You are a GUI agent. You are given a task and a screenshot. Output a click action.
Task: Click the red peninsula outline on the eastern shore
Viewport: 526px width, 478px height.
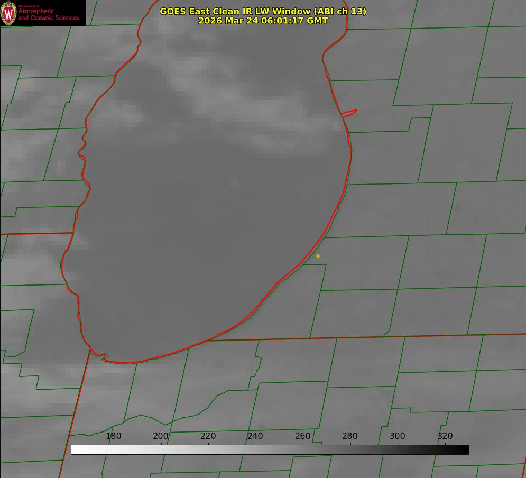tap(350, 113)
